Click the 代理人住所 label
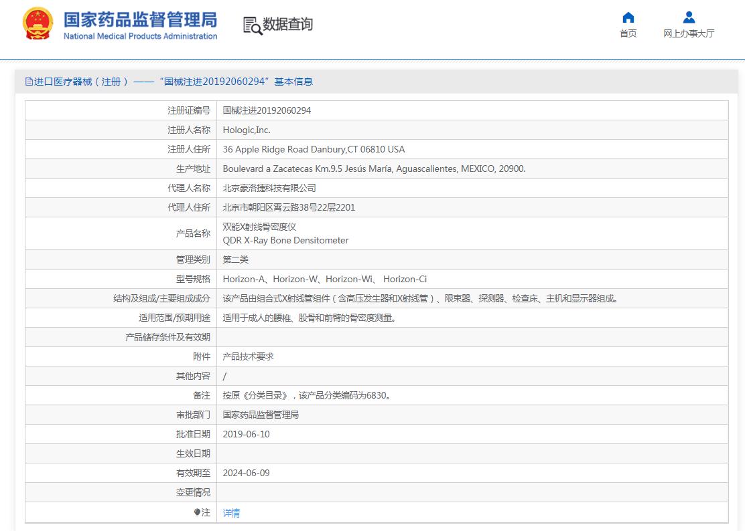Image resolution: width=745 pixels, height=531 pixels. click(x=189, y=208)
